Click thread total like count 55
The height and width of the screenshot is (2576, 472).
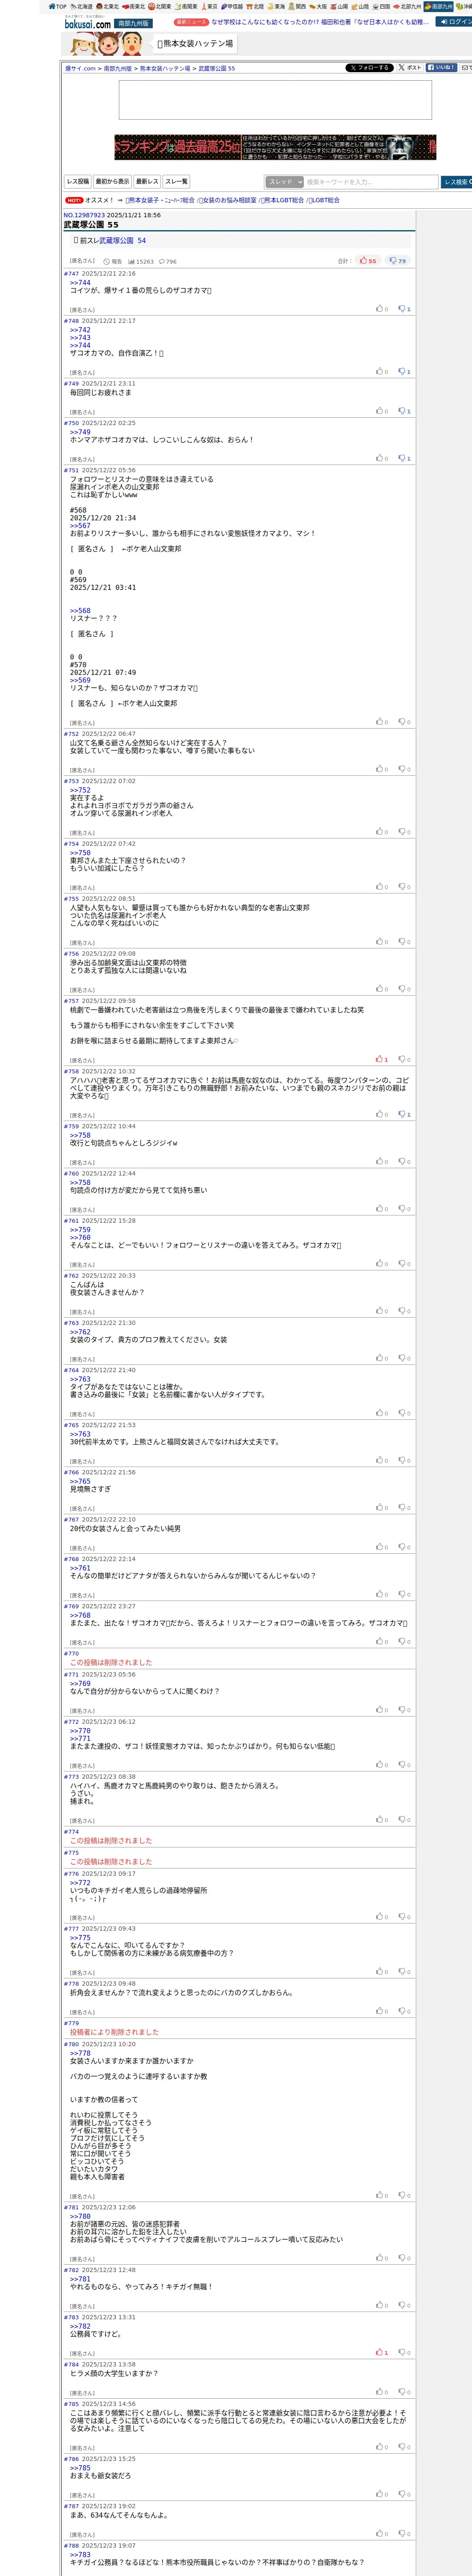[368, 261]
